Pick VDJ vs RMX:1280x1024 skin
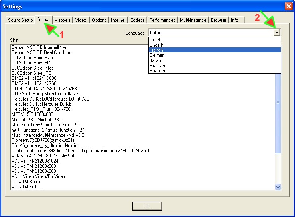Screen dimensions: 295x217 [35, 161]
